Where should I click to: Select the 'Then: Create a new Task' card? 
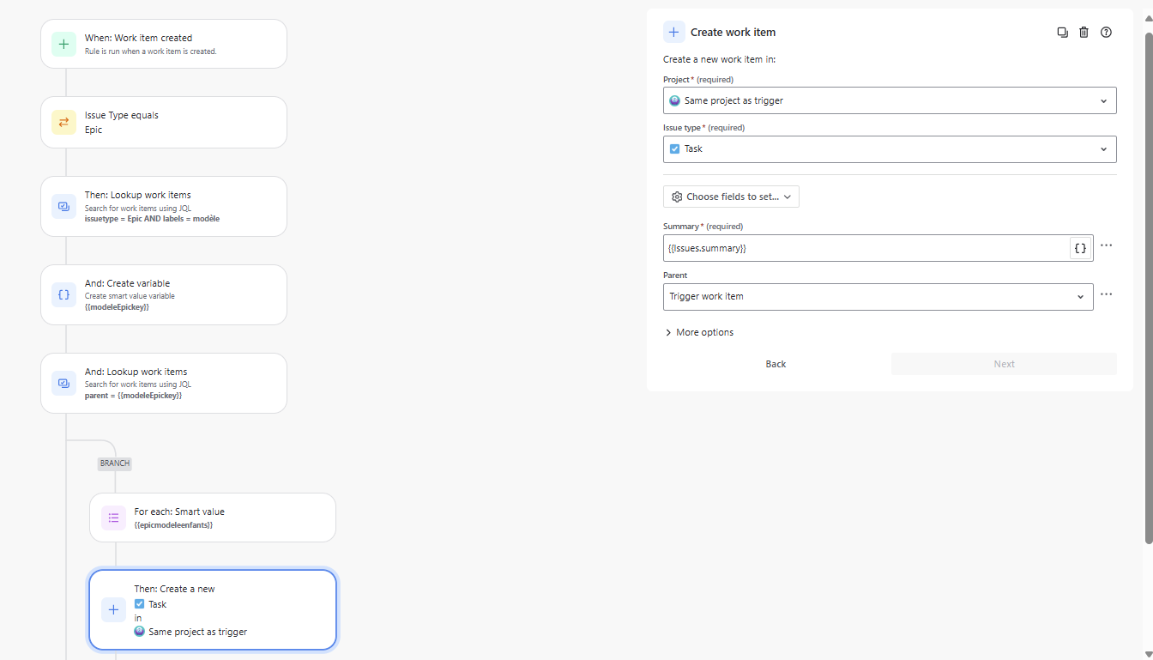tap(213, 609)
